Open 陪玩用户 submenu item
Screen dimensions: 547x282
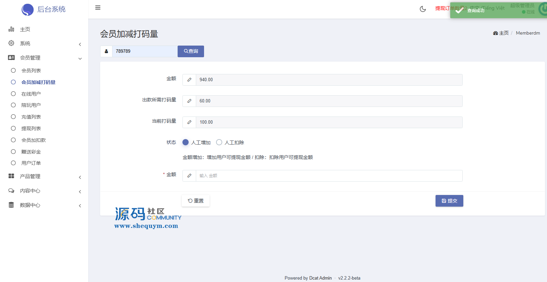(x=31, y=105)
